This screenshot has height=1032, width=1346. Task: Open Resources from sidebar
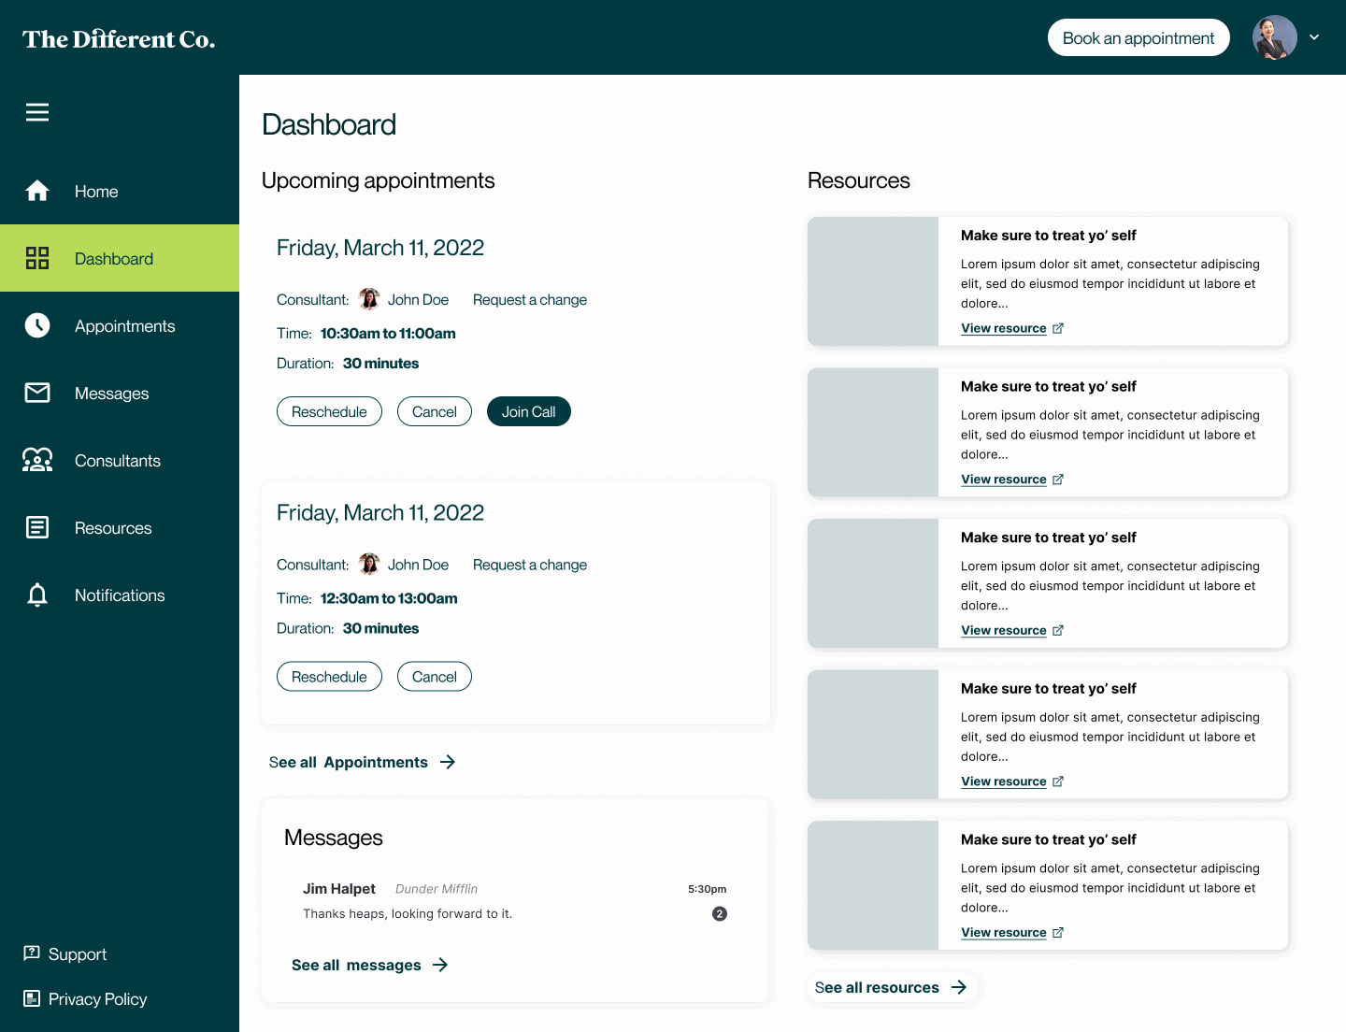coord(120,527)
